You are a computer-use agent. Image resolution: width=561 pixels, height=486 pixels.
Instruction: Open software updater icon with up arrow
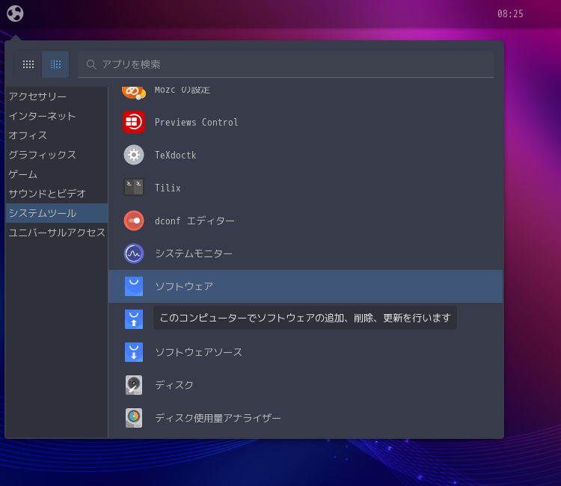[134, 319]
